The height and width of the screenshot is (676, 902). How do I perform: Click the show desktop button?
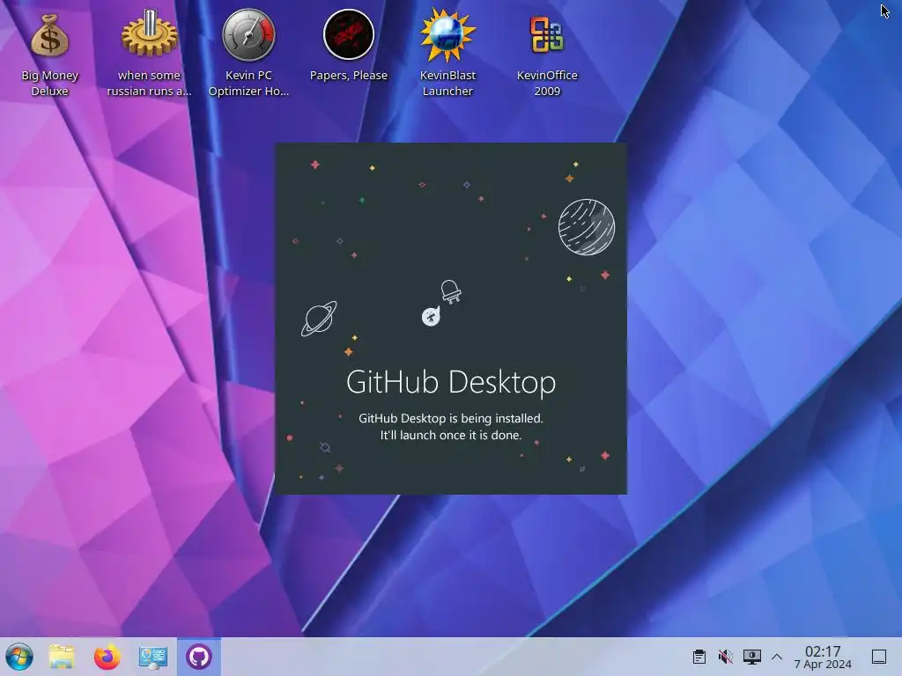tap(879, 657)
